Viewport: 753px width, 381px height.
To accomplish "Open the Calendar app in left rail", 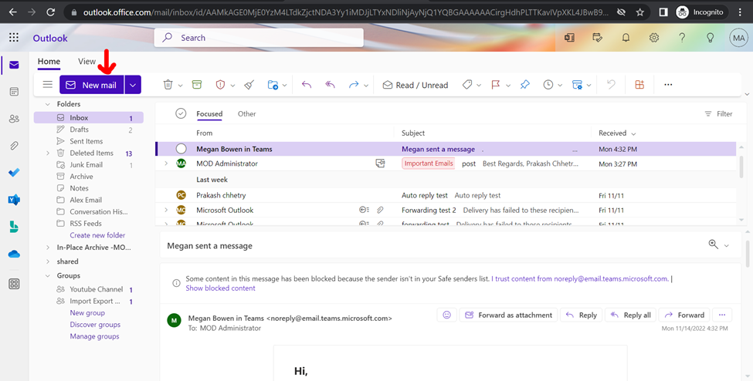I will [14, 92].
